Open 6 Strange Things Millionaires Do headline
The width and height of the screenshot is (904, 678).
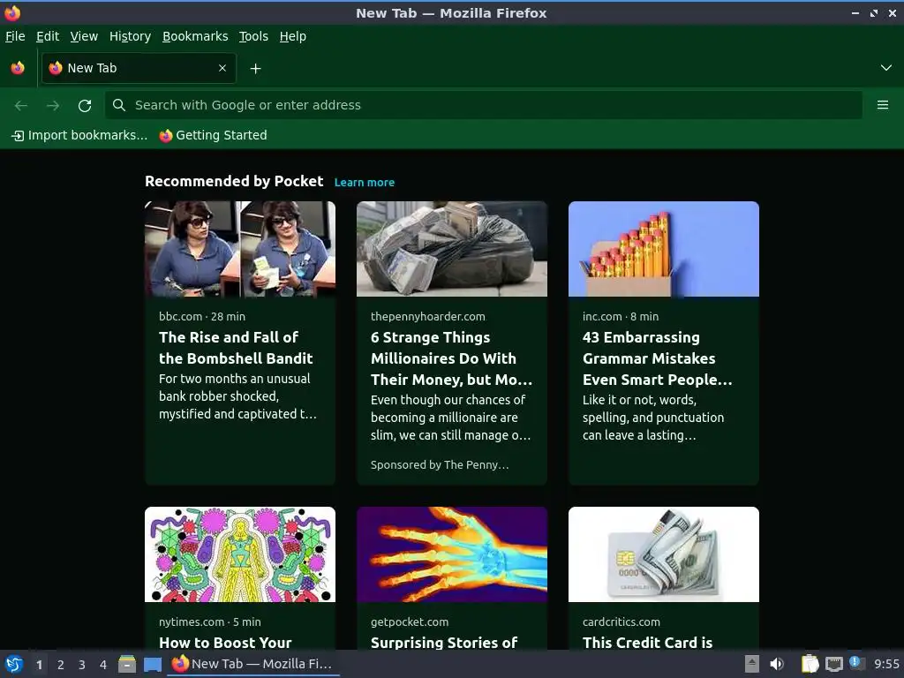(x=451, y=358)
